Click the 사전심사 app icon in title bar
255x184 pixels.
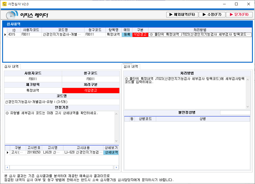tap(4, 4)
